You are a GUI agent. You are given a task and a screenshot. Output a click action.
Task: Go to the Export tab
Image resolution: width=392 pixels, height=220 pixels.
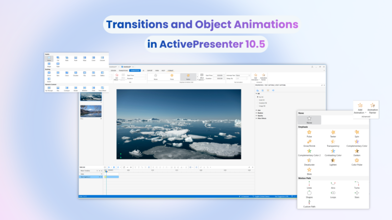[x=150, y=71]
